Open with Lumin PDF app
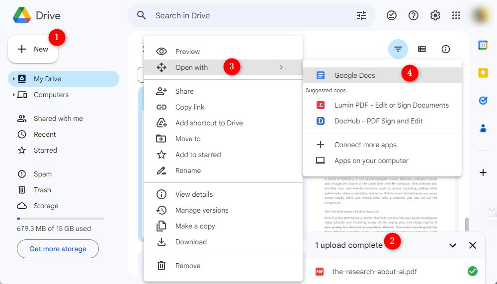The image size is (497, 284). (382, 105)
